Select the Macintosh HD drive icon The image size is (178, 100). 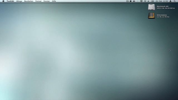(151, 7)
